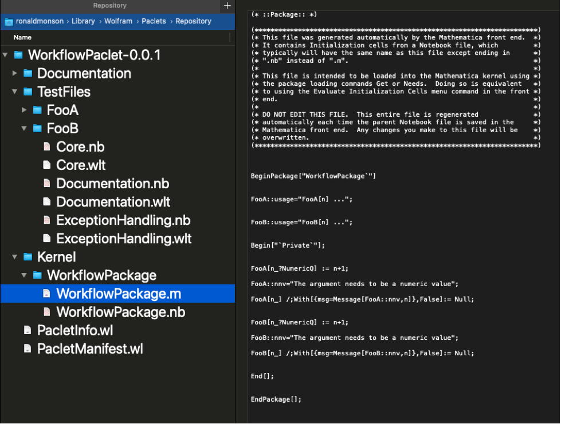
Task: Switch to the Repository tab
Action: (109, 6)
